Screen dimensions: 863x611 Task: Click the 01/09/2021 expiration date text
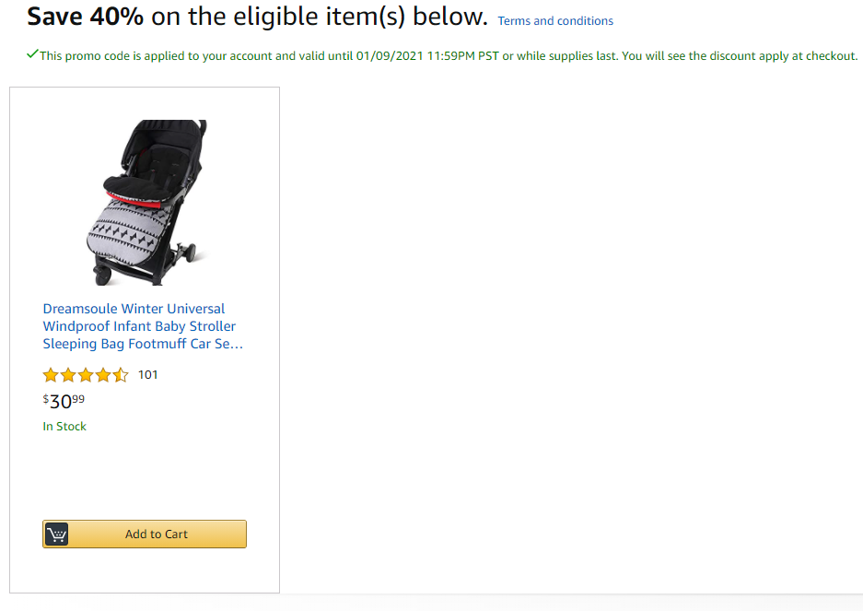(390, 55)
